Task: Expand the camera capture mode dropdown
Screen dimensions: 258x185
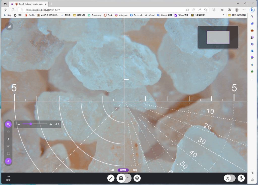Action: tap(128, 178)
